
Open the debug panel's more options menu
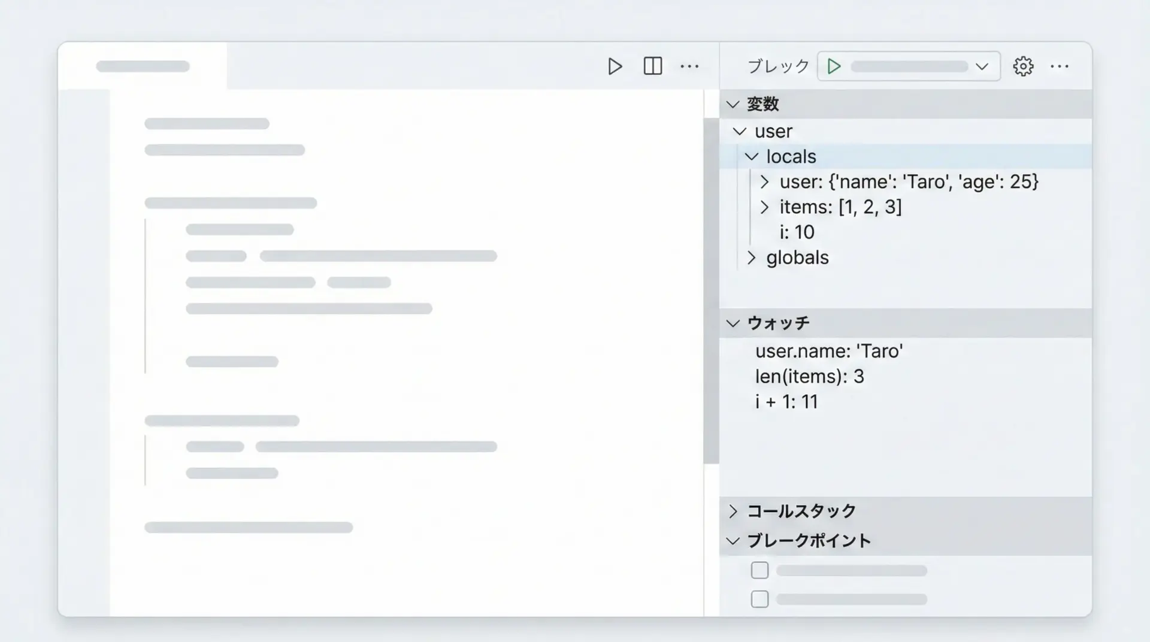pos(1059,66)
